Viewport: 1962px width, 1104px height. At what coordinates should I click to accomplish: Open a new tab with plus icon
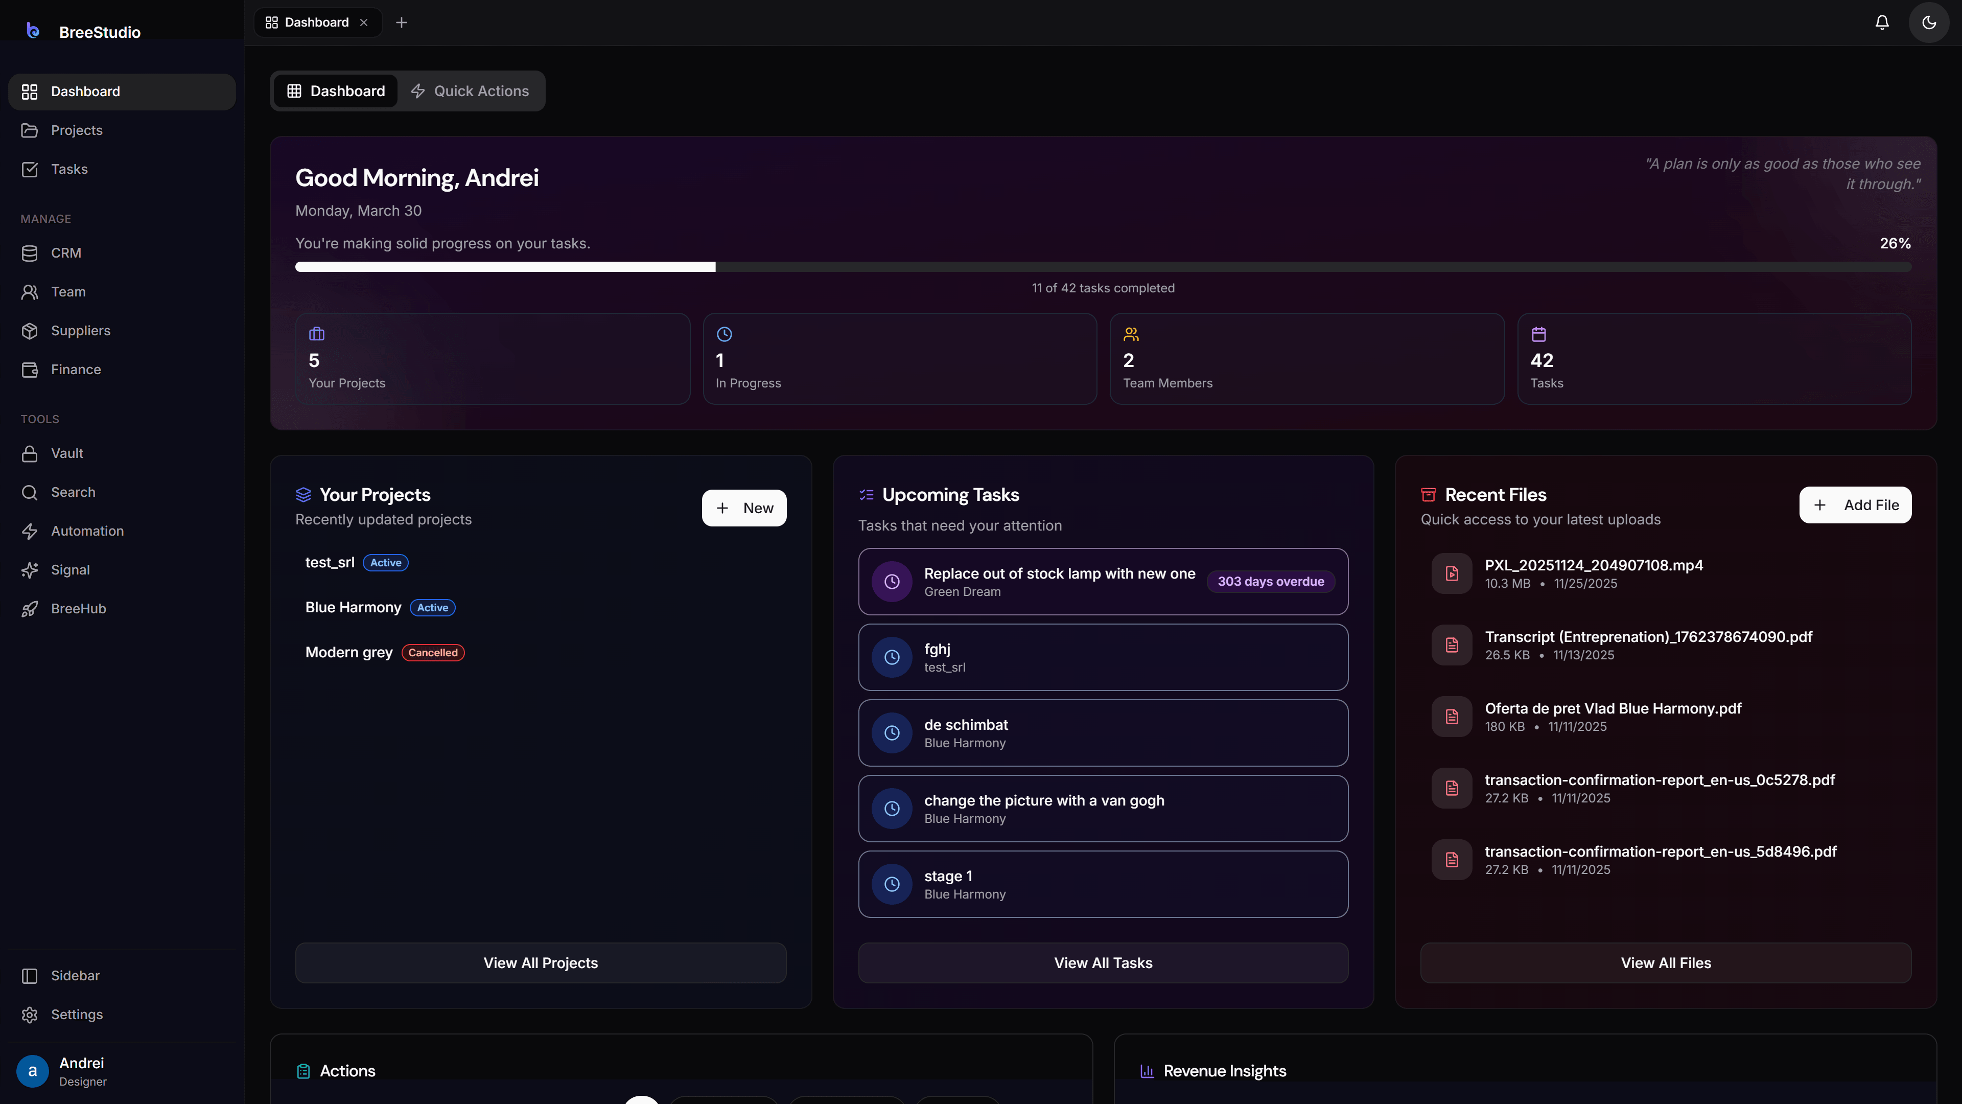(402, 23)
